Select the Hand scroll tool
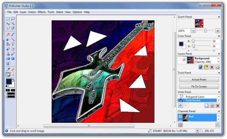Image resolution: width=227 pixels, height=139 pixels. (8, 75)
